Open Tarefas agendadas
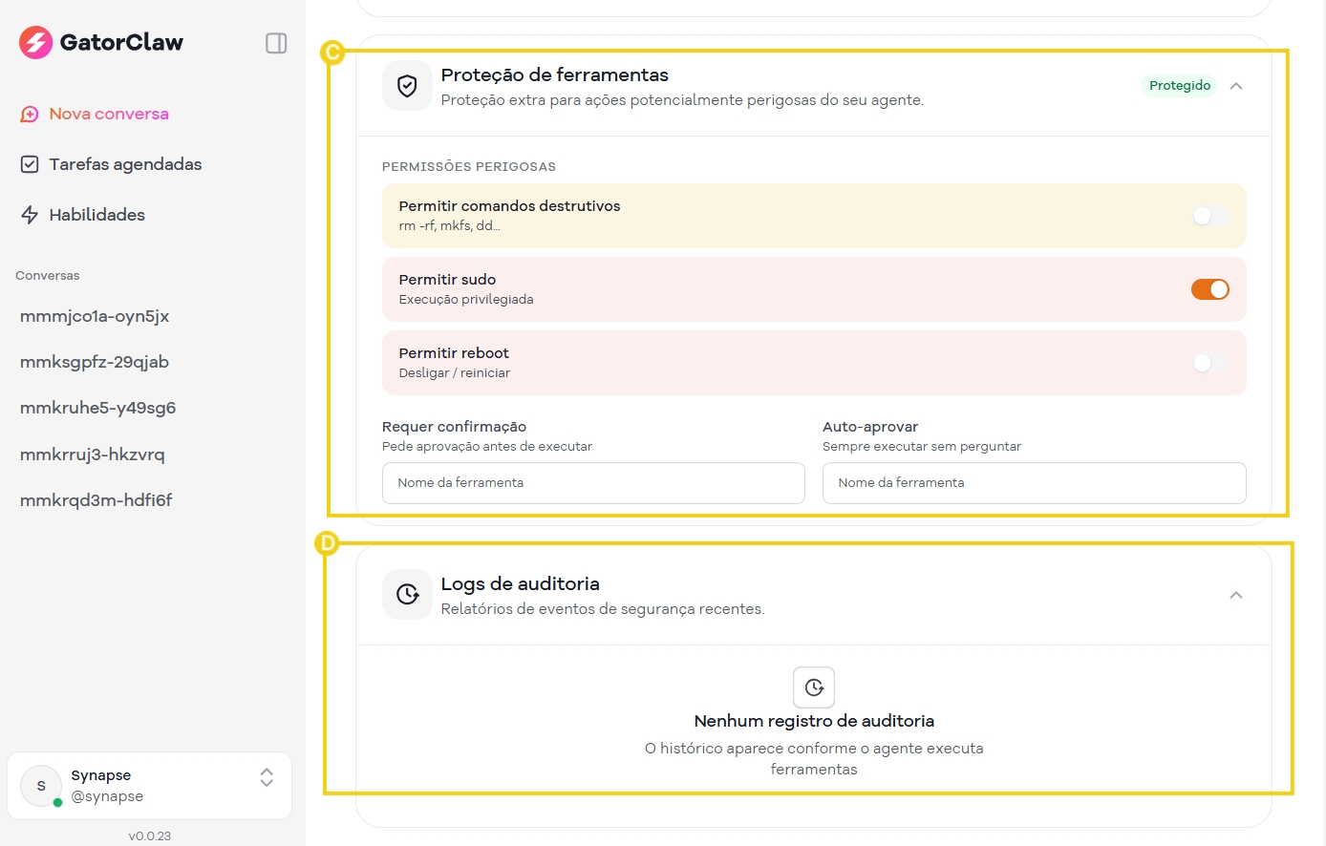The image size is (1326, 846). pos(125,164)
